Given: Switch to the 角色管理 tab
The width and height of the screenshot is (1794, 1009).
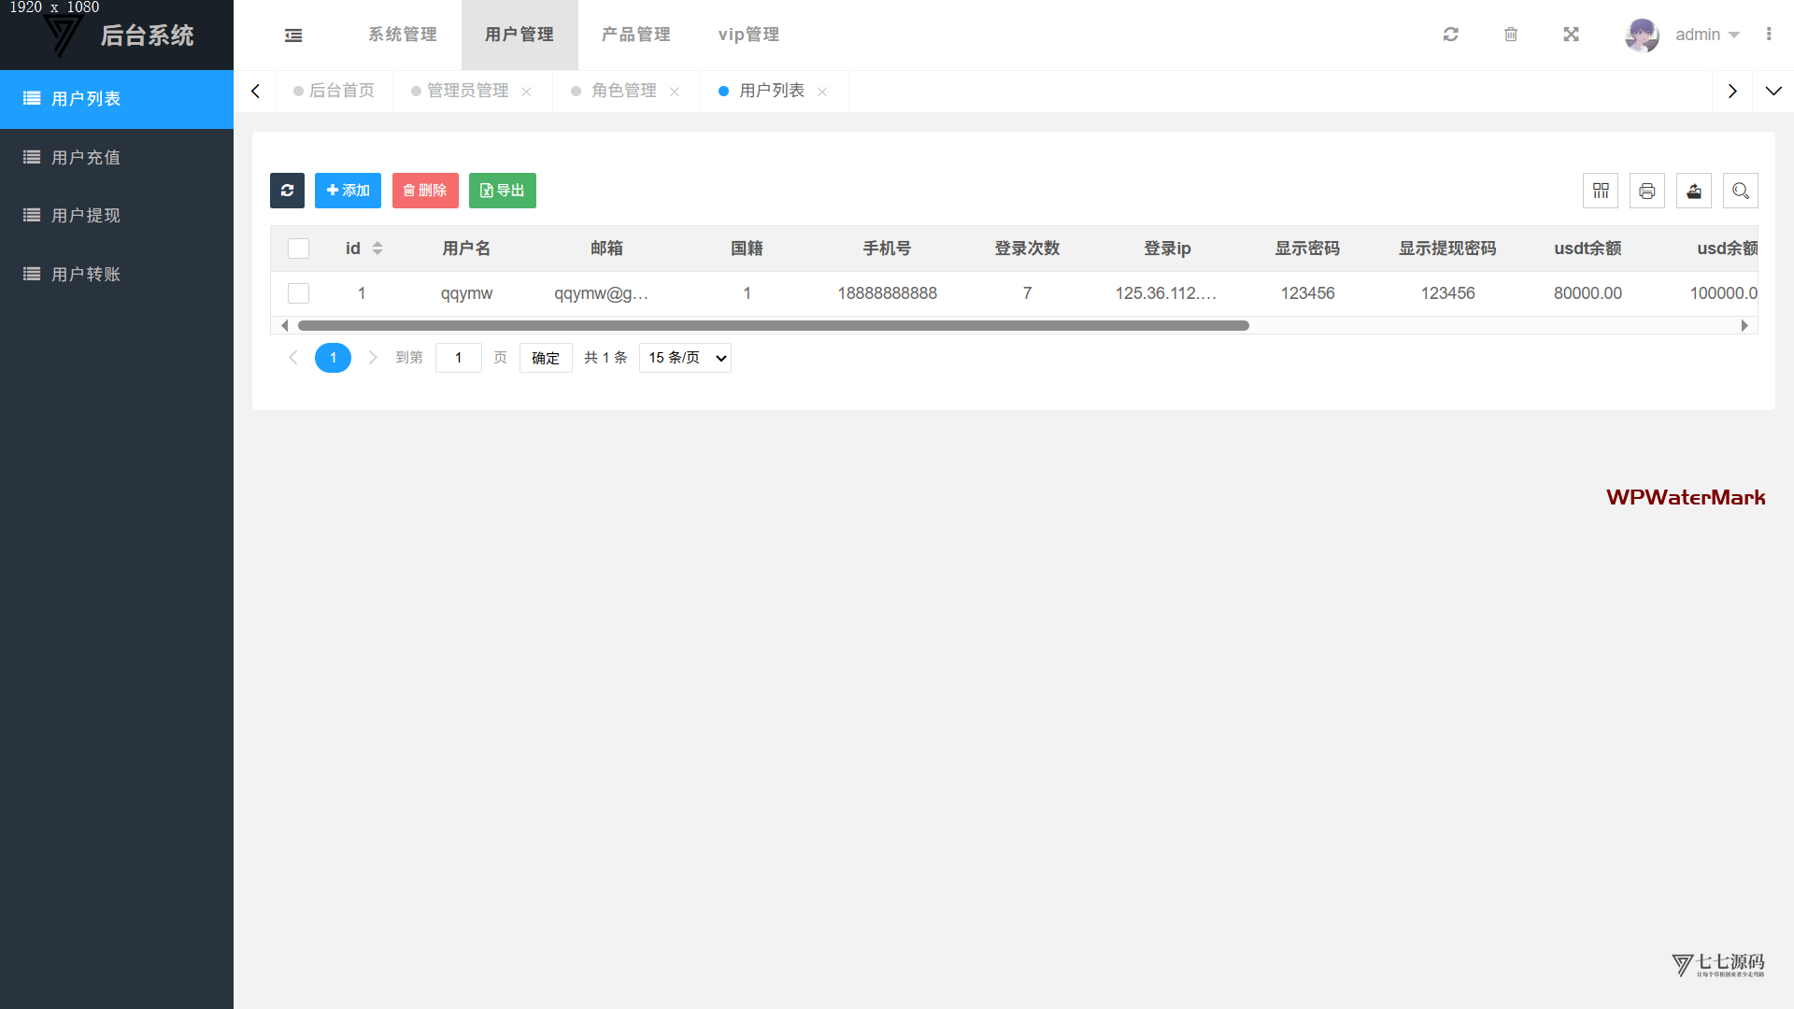Looking at the screenshot, I should point(623,91).
